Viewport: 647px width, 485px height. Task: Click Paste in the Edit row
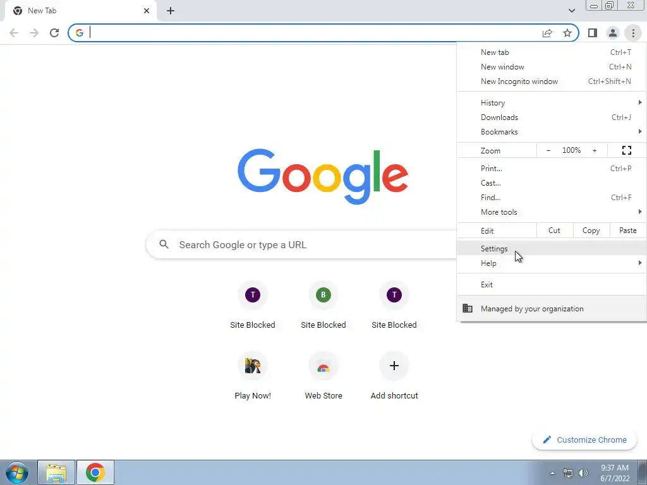(627, 231)
